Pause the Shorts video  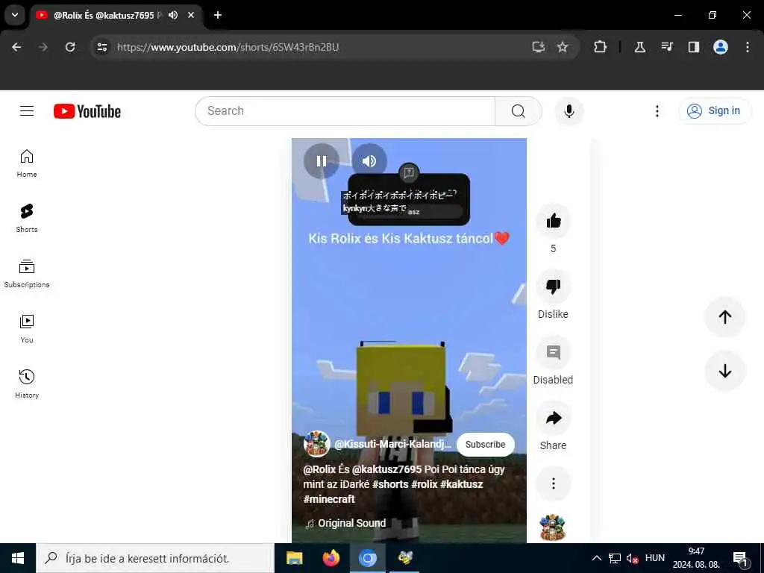point(321,161)
